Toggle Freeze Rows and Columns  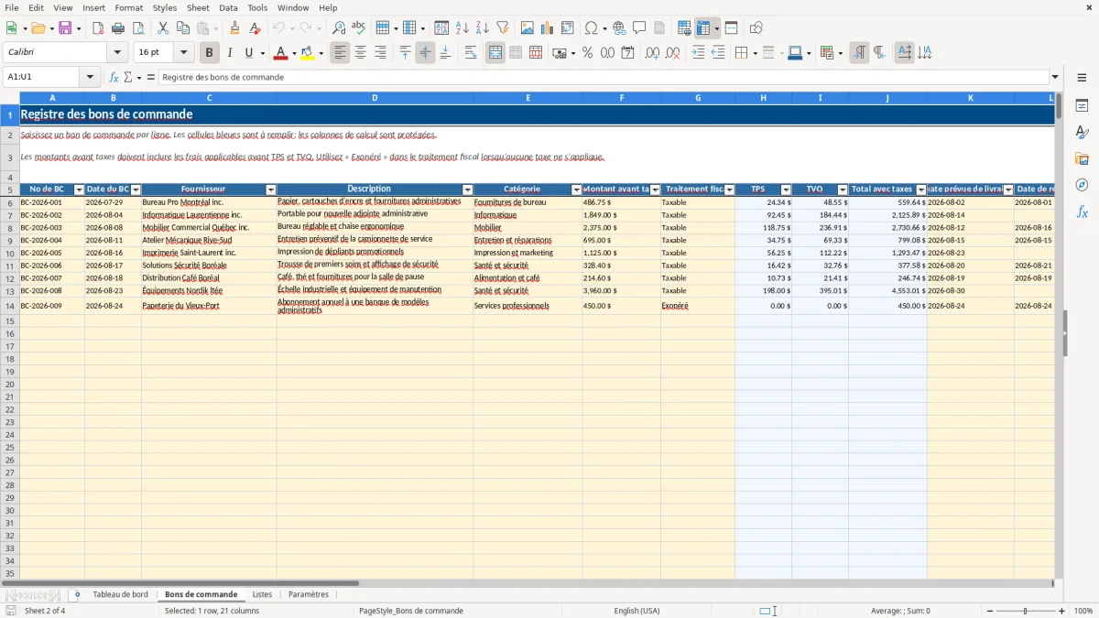click(702, 28)
